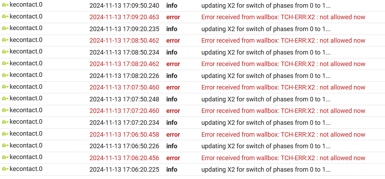Select the timestamp 2024-11-13 17:07:50.248
Image resolution: width=385 pixels, height=179 pixels.
coord(124,99)
